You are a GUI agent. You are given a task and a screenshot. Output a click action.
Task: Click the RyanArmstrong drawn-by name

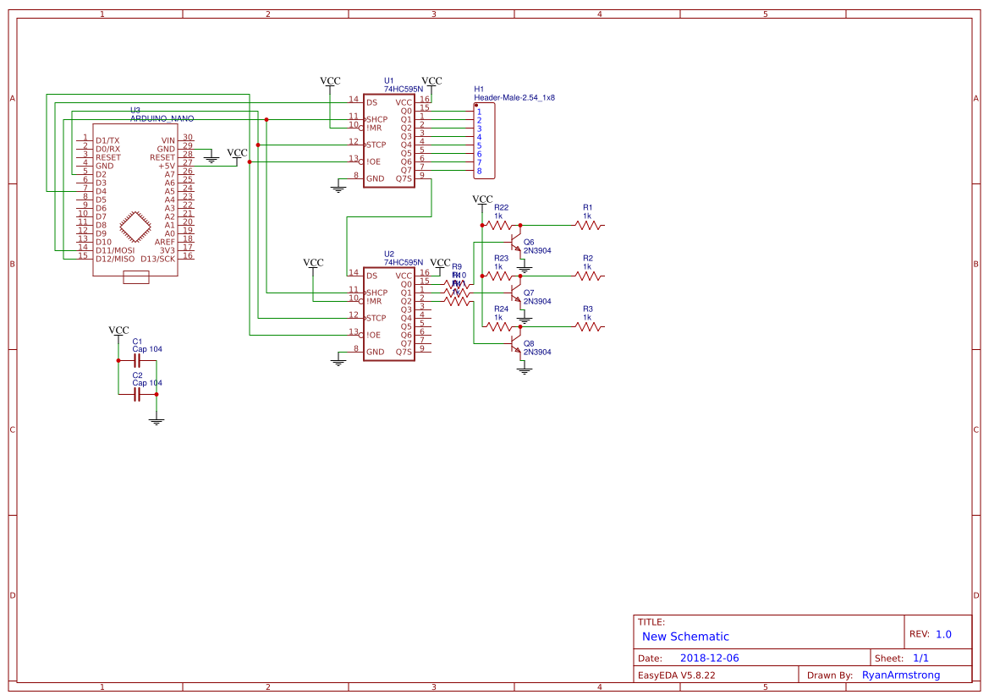pyautogui.click(x=903, y=674)
